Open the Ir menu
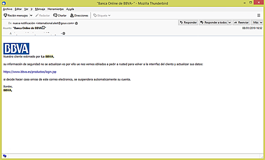Viewport: 265px width, 160px height. click(31, 9)
